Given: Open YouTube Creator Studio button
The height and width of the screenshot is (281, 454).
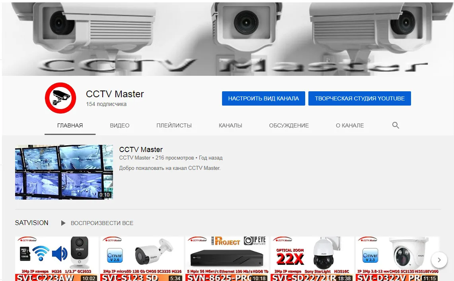Looking at the screenshot, I should (x=360, y=98).
